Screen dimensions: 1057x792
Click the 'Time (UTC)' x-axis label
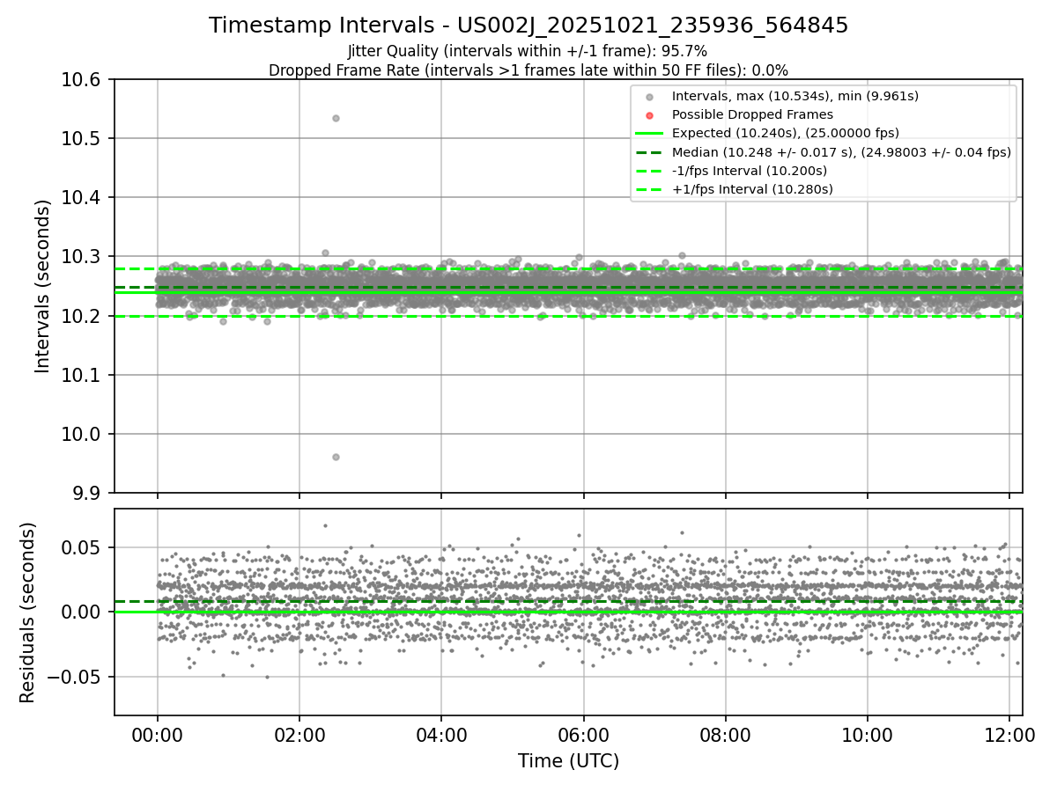pos(568,760)
